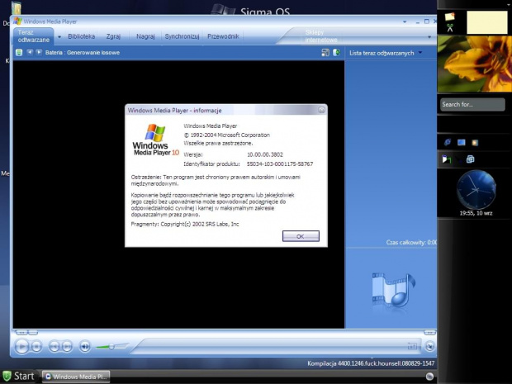Click the show desktop icon in sidebar
This screenshot has width=512, height=384.
461,142
